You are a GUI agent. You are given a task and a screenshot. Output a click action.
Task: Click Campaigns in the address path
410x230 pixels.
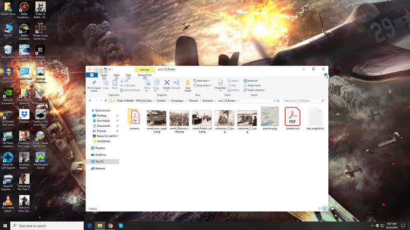pos(177,101)
